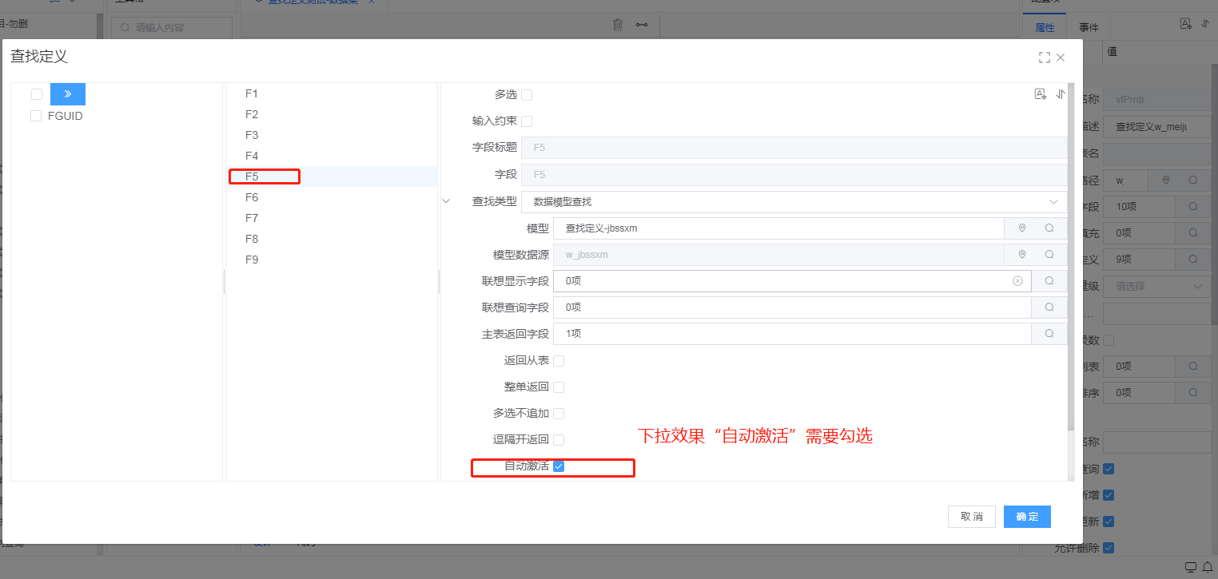
Task: Click the location icon in the 模型 row
Action: click(x=1021, y=228)
